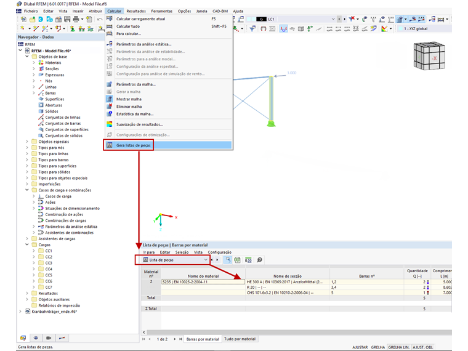Click the new member tool icon

45,29
